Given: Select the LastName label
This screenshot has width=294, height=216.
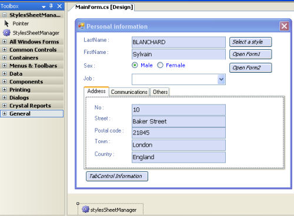Looking at the screenshot, I should 96,40.
